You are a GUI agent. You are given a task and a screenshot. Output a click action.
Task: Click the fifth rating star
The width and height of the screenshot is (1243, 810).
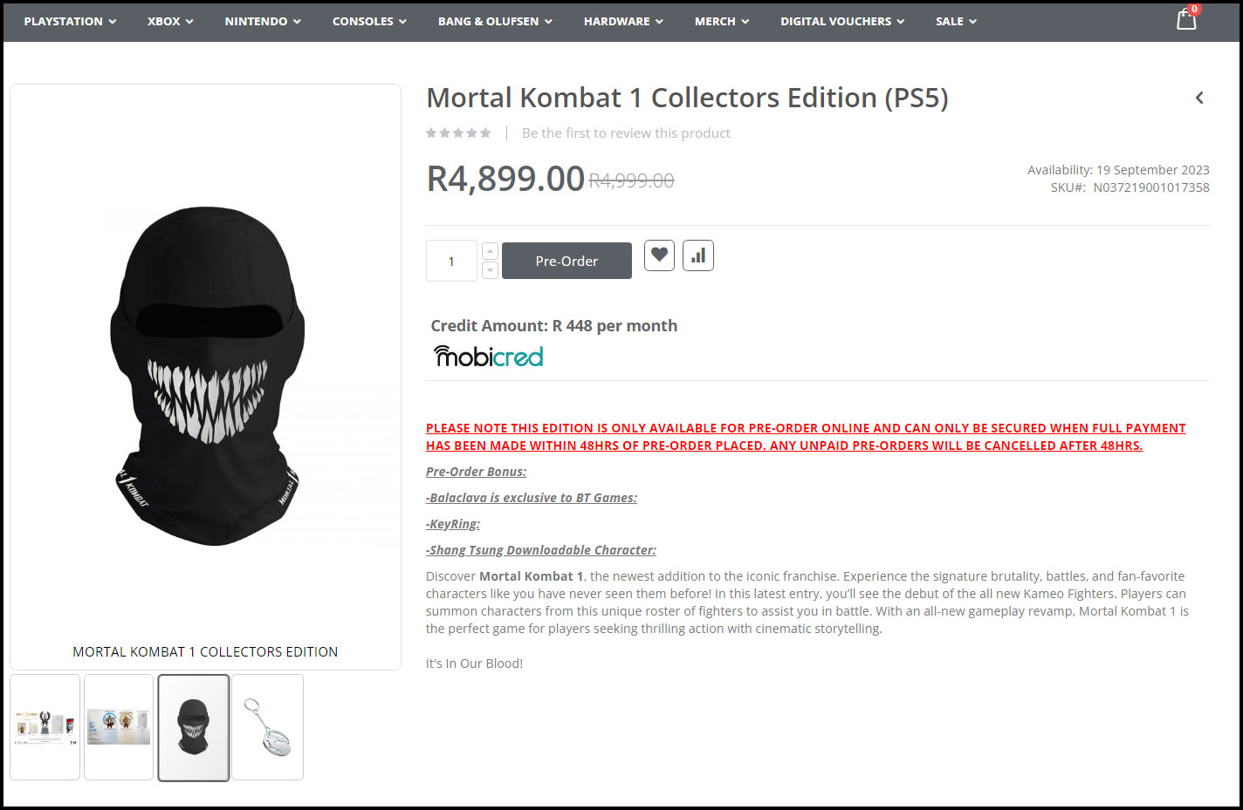click(485, 132)
